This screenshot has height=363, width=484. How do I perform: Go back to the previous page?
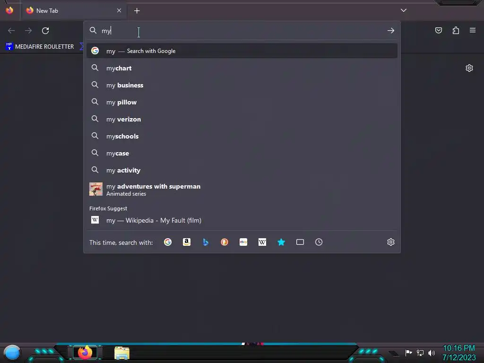pos(11,31)
